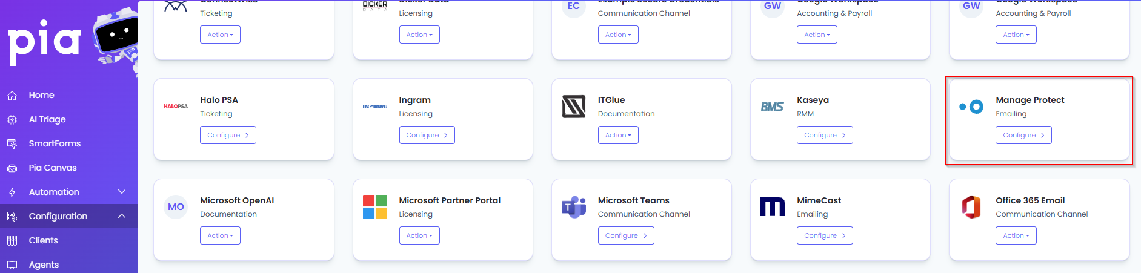Image resolution: width=1141 pixels, height=273 pixels.
Task: Click the Ingram logo
Action: click(374, 106)
